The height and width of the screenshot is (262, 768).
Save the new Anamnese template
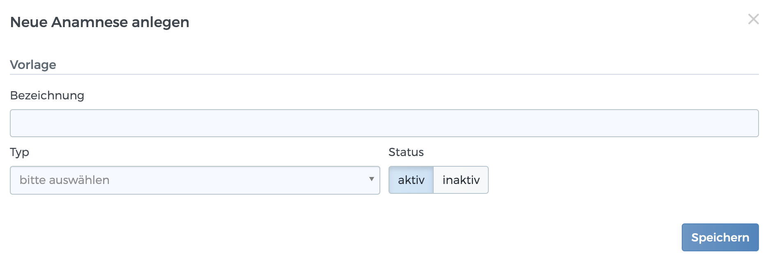(x=720, y=237)
